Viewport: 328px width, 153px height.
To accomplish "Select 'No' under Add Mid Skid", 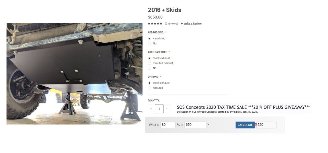I will coord(150,44).
